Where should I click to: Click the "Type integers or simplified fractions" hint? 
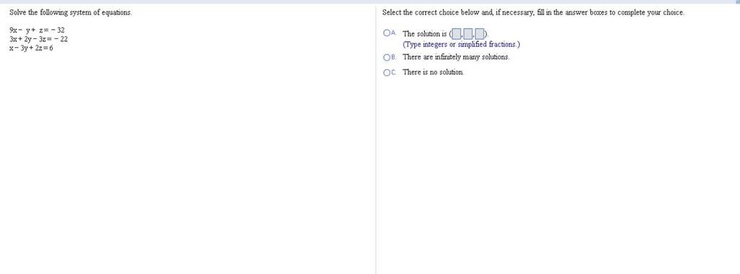coord(461,44)
